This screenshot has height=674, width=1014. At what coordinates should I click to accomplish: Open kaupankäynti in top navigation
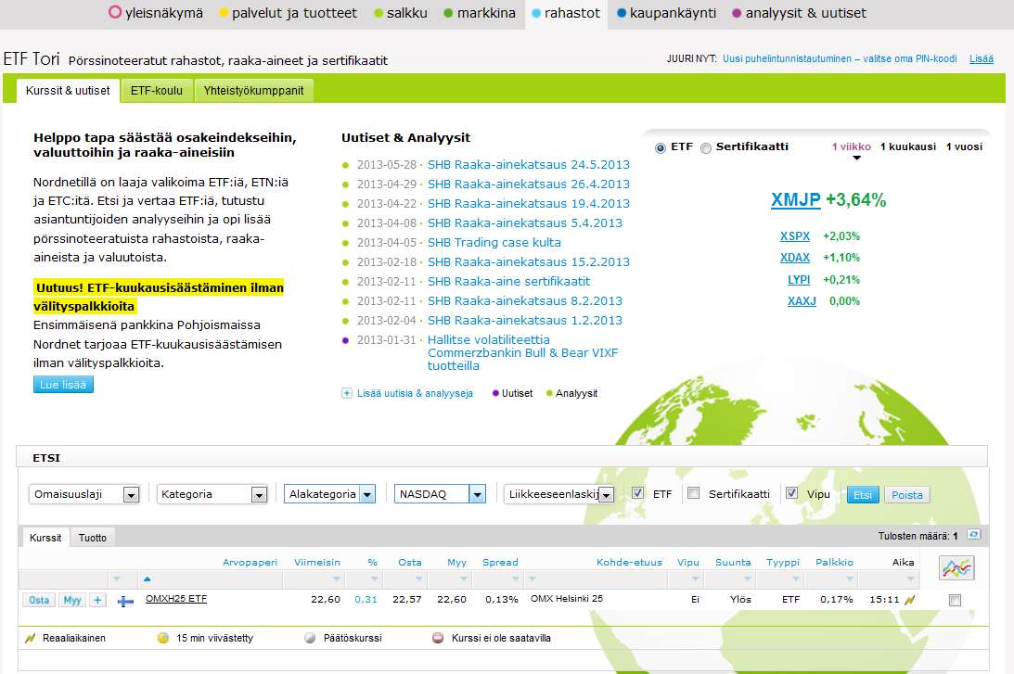coord(667,13)
